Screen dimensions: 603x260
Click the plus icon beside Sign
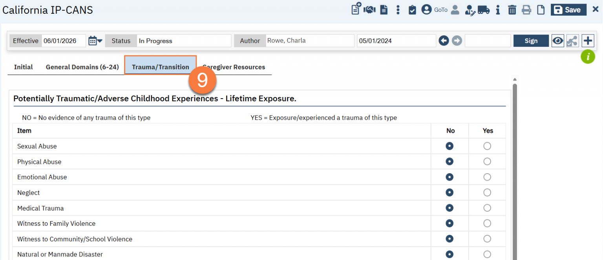[x=588, y=40]
